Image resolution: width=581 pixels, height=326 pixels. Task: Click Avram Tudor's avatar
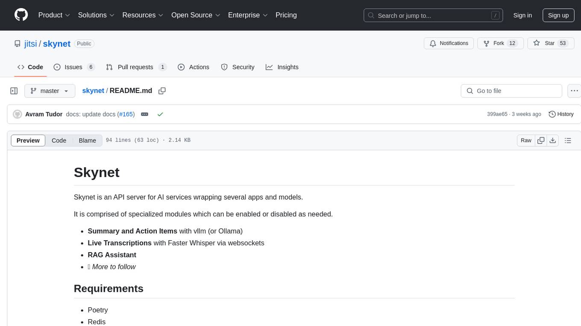18,114
